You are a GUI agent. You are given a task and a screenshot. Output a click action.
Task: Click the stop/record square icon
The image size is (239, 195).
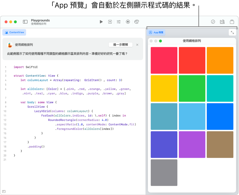click(110, 22)
